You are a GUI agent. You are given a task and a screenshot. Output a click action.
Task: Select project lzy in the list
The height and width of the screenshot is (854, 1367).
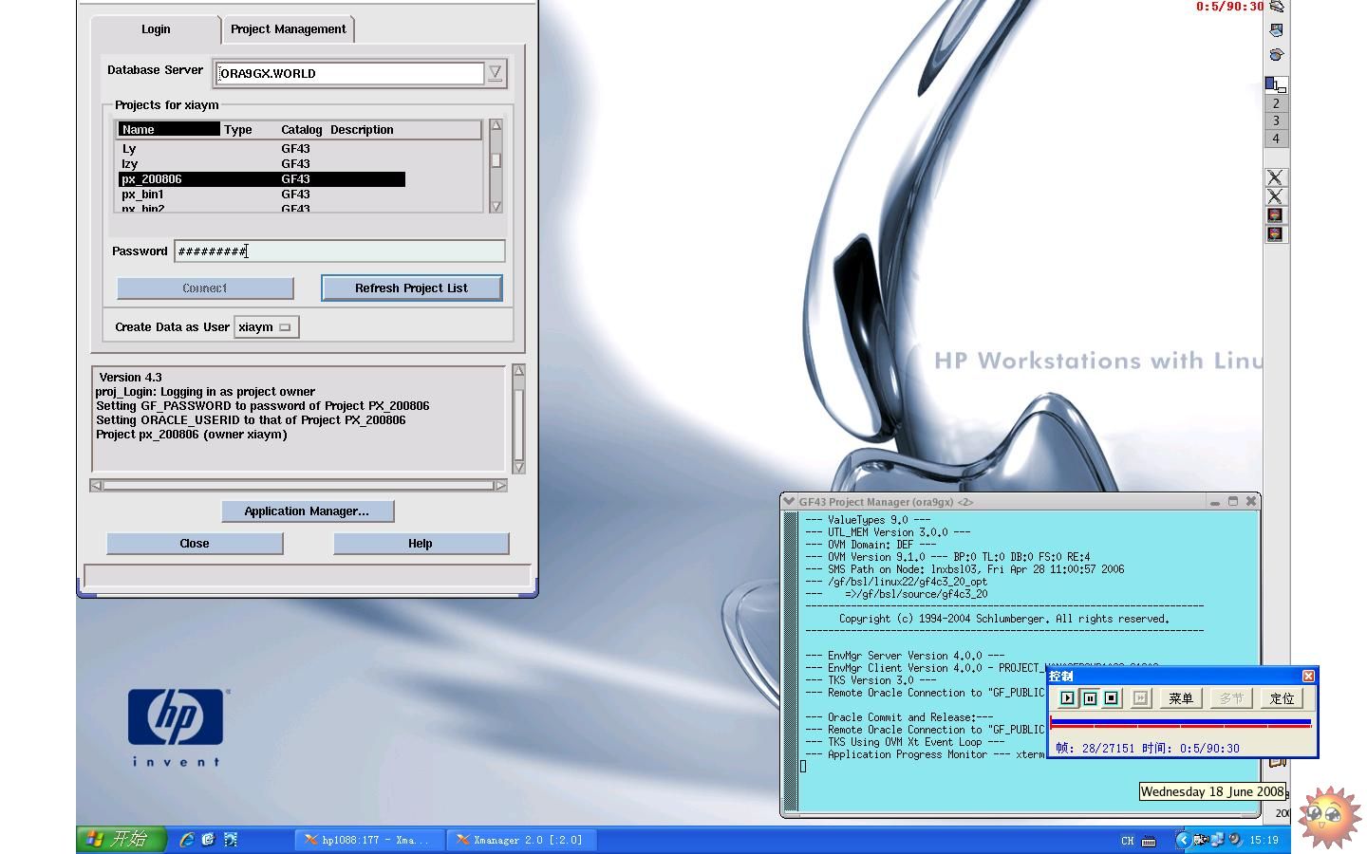point(262,164)
